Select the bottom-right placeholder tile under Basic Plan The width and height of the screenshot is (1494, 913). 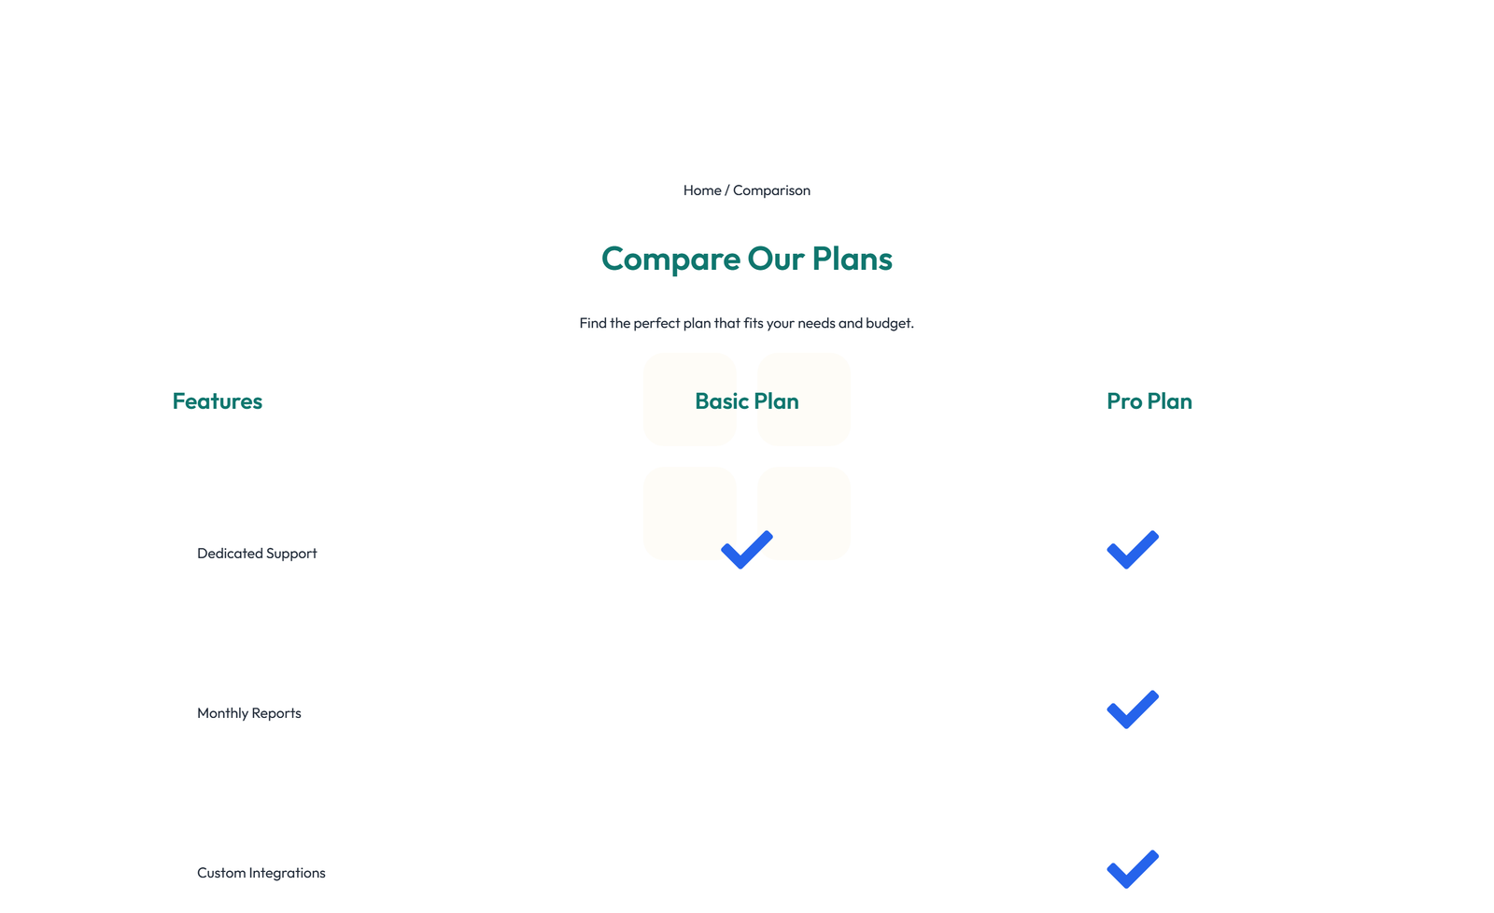click(802, 513)
